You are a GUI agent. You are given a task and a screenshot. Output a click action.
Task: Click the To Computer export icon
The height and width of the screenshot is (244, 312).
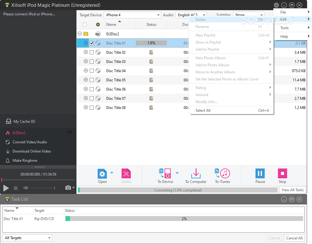[196, 173]
